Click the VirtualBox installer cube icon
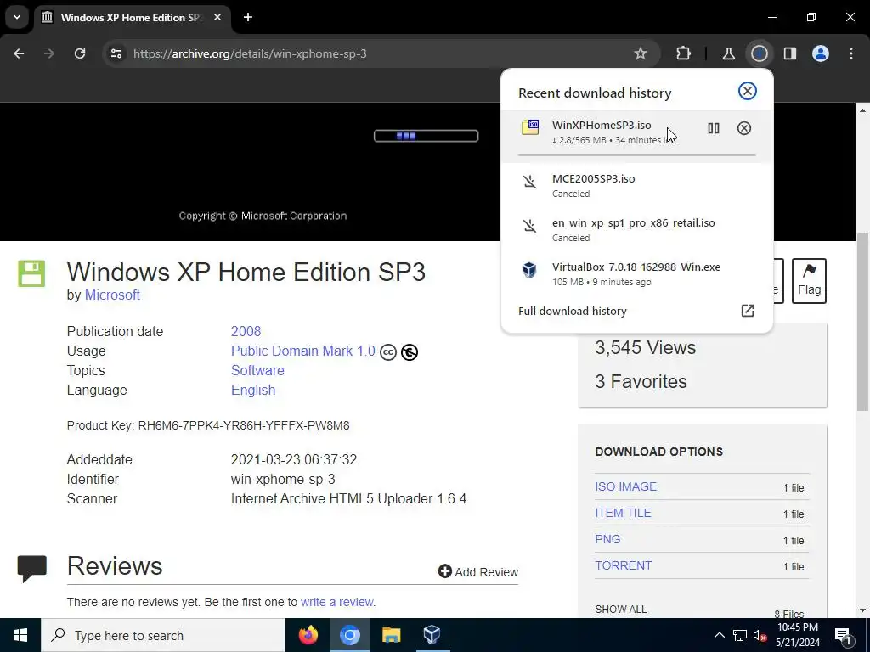This screenshot has width=870, height=652. click(529, 270)
